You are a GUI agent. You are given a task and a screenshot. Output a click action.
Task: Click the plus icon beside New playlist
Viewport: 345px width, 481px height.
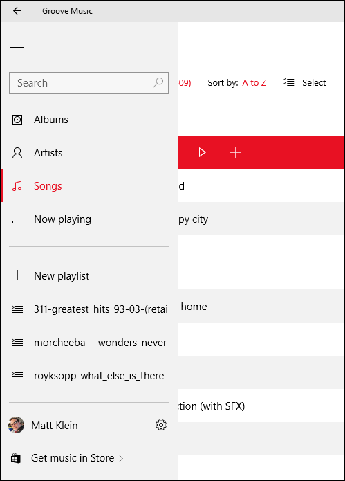[17, 275]
